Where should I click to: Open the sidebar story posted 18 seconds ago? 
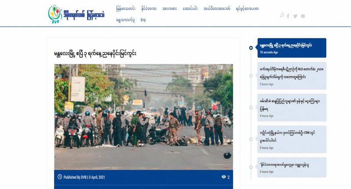pos(292,48)
